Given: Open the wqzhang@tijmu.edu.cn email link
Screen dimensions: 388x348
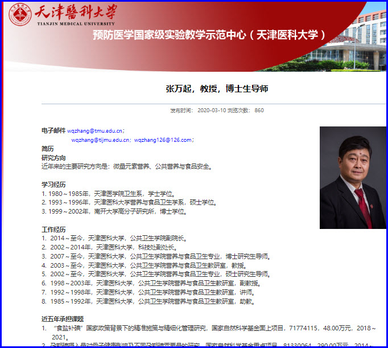Looking at the screenshot, I should [99, 140].
